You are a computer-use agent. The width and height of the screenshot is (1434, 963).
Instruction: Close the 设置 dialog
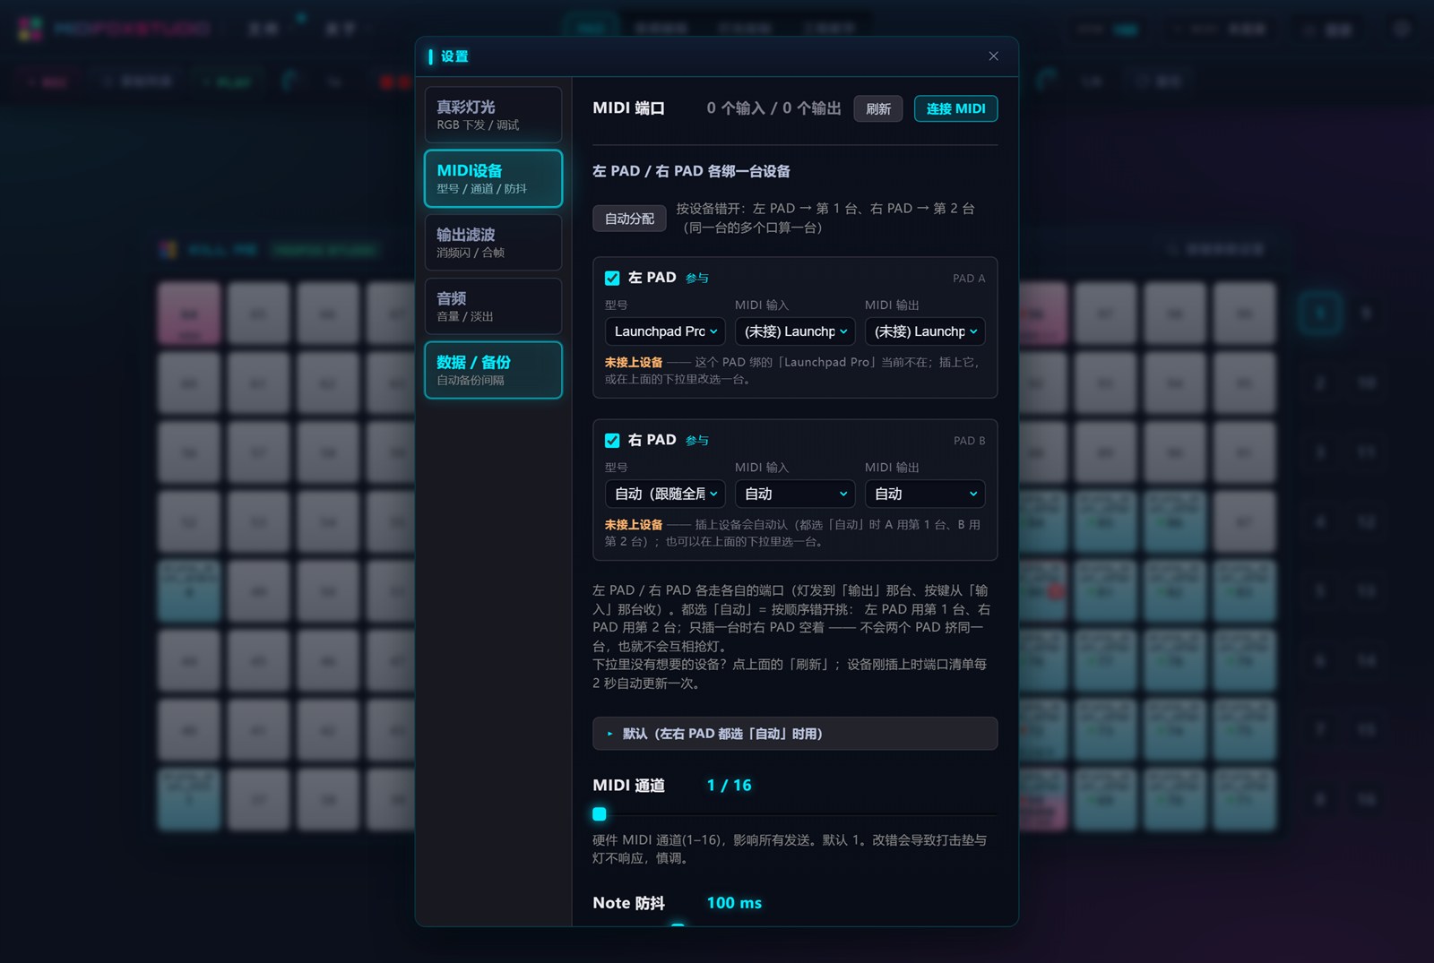point(993,56)
